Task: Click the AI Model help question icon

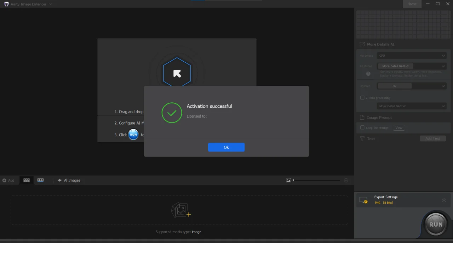Action: (x=368, y=74)
